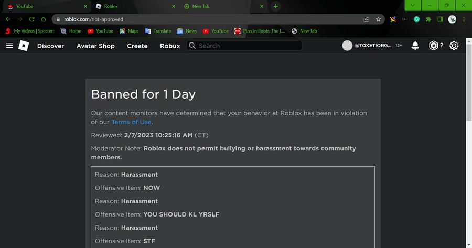Open the Puss in Boots bookmark
The height and width of the screenshot is (248, 472).
pyautogui.click(x=260, y=31)
